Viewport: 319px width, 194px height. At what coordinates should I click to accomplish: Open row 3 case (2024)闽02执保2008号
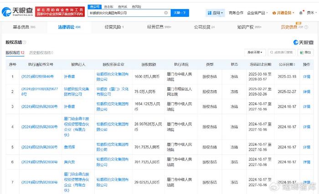[39, 106]
